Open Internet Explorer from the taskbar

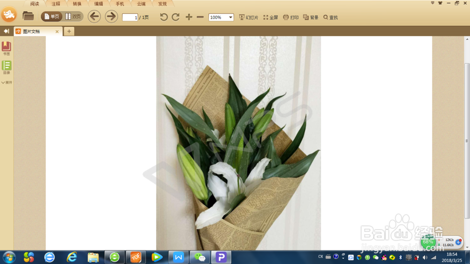pos(71,257)
